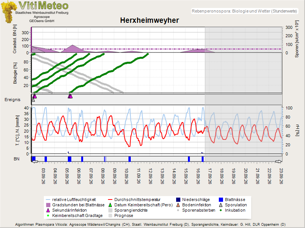Click the date label 03.09.26
305x228 pixels.
tap(43, 176)
